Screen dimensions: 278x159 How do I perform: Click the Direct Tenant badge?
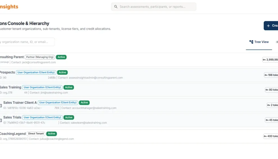pos(36,134)
